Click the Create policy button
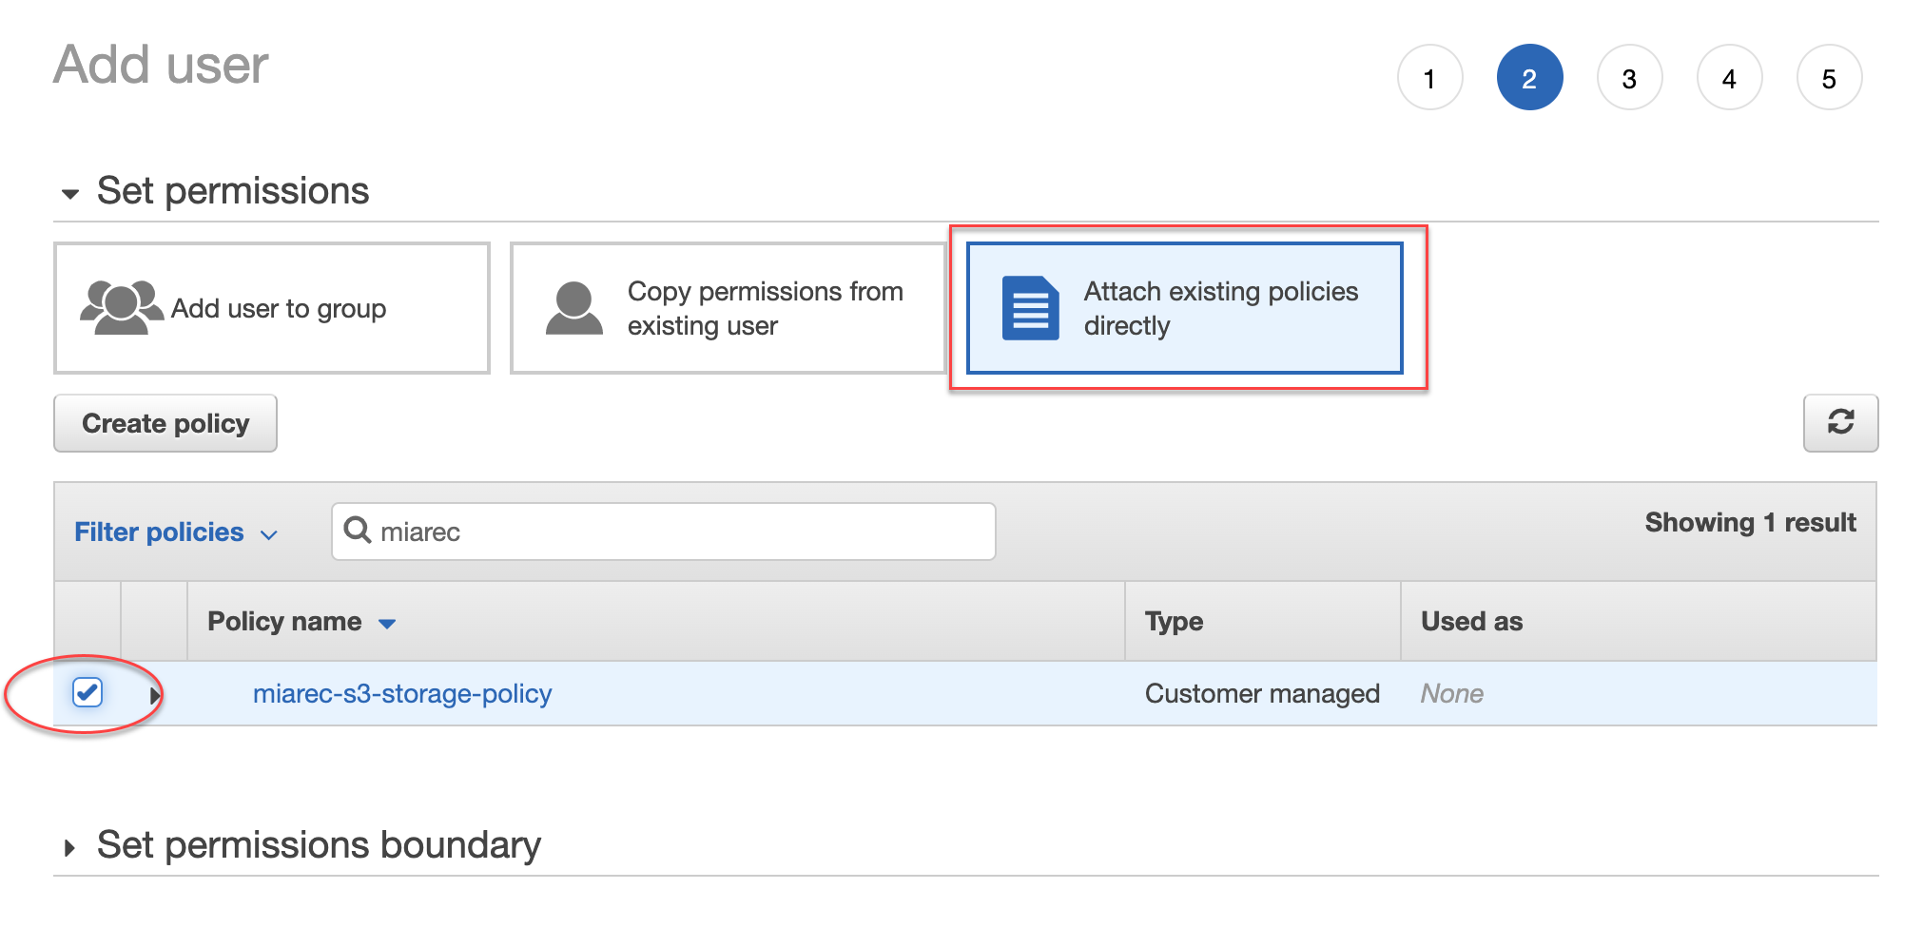Image resolution: width=1923 pixels, height=947 pixels. click(x=165, y=423)
